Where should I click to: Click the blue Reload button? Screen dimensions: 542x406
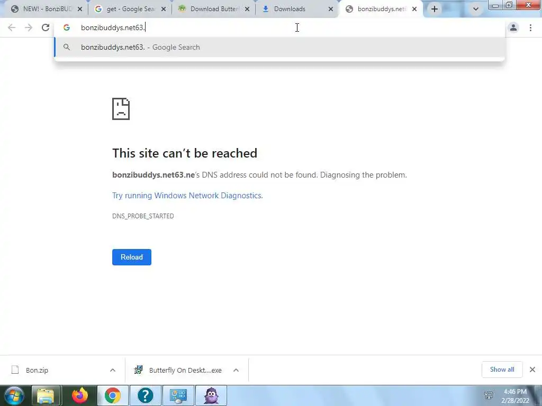click(x=132, y=257)
